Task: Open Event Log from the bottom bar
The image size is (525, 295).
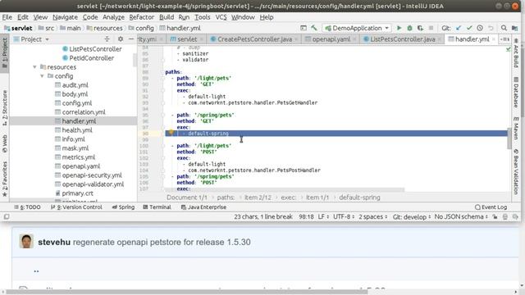Action: [491, 207]
